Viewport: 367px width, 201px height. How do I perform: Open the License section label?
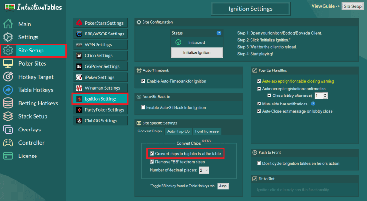click(27, 156)
